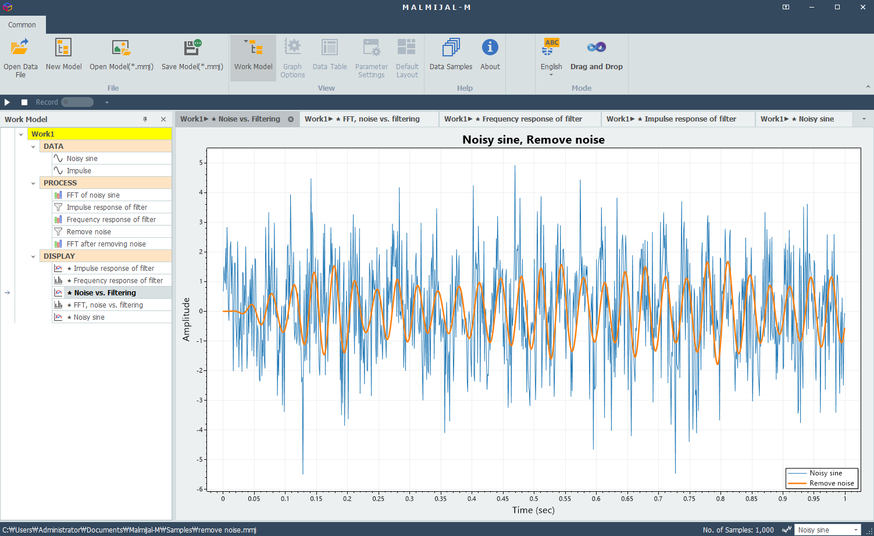Switch to FFT, noise vs. filtering tab
This screenshot has height=536, width=874.
coord(369,119)
